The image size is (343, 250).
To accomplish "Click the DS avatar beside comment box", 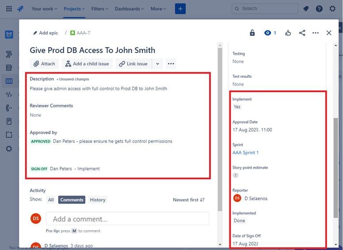I will click(36, 219).
